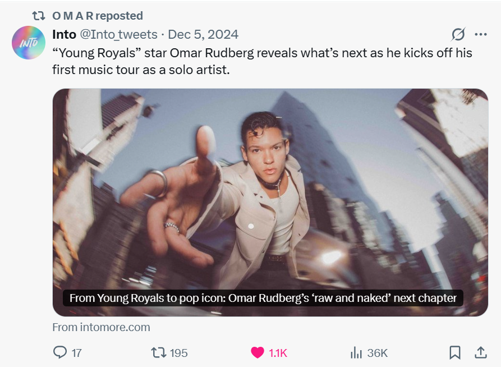Follow the 'From intomore.com' source link
Viewport: 501px width, 367px height.
coord(101,327)
